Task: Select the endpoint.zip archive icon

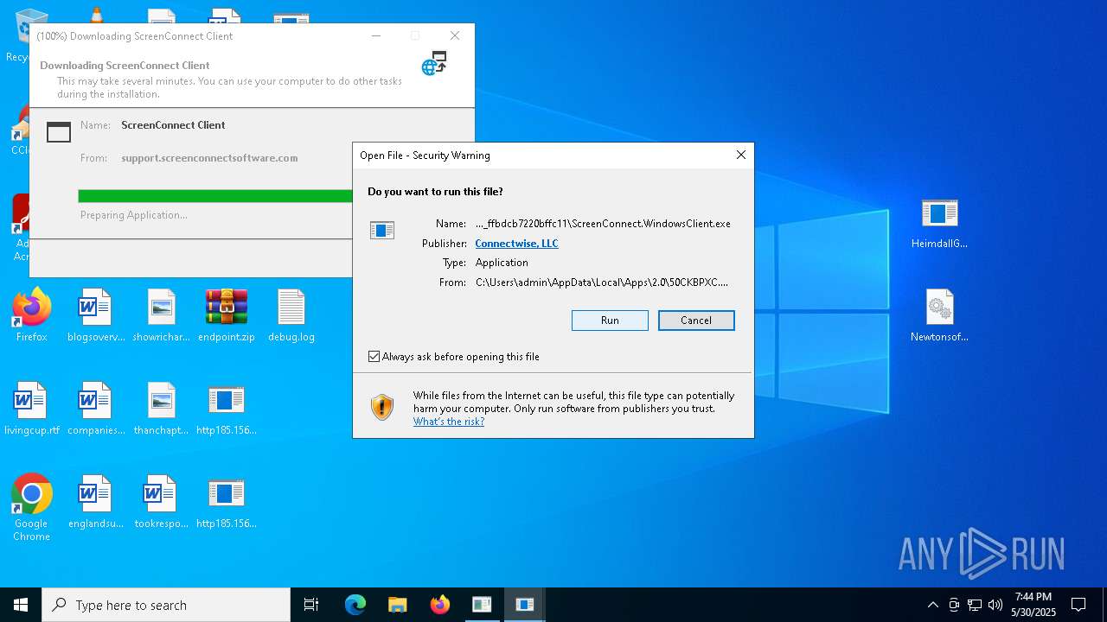Action: pos(227,315)
